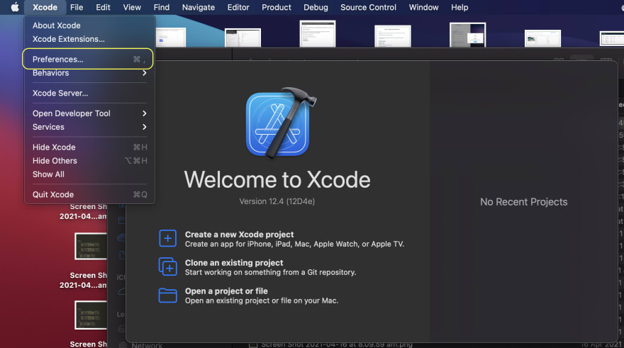Expand the Services submenu

pyautogui.click(x=89, y=127)
